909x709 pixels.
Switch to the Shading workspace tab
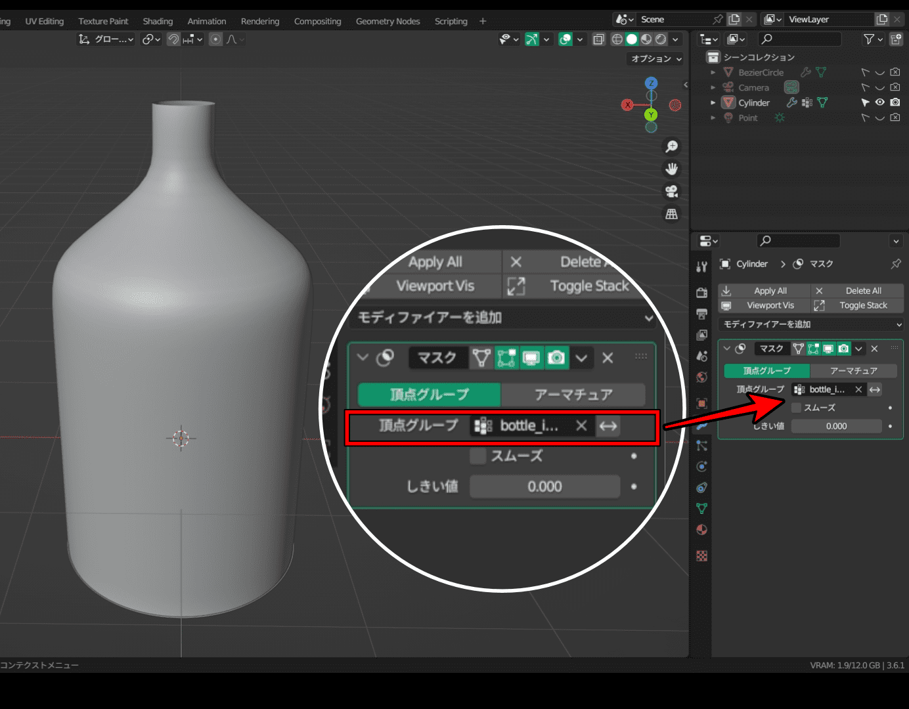(x=158, y=21)
